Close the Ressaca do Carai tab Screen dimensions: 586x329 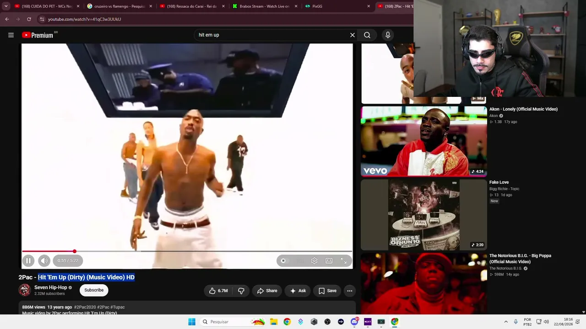click(x=223, y=6)
